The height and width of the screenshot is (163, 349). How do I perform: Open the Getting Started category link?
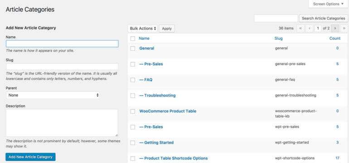coord(156,143)
